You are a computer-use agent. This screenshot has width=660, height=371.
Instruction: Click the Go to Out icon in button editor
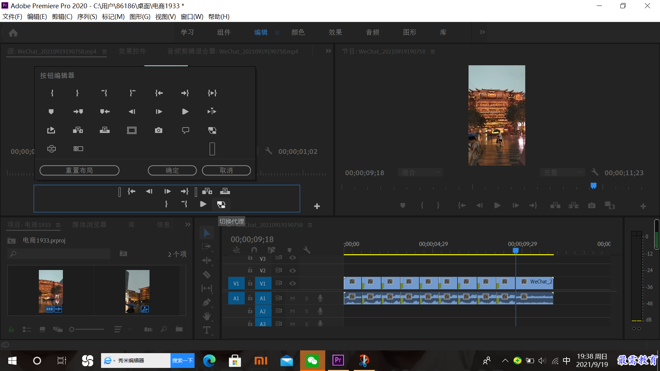185,93
